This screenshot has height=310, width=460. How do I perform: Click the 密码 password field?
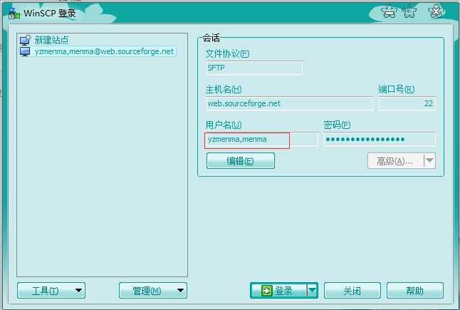pyautogui.click(x=380, y=139)
